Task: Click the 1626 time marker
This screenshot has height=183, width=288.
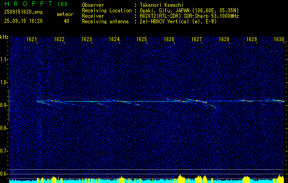Action: tap(169, 39)
